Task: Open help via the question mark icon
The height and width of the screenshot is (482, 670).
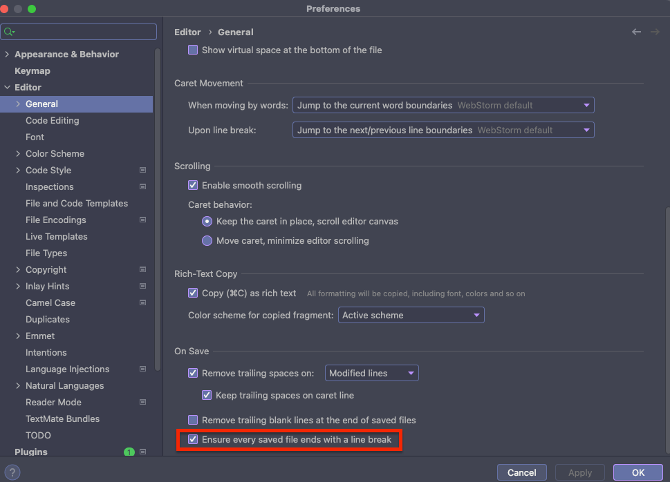Action: pos(12,472)
